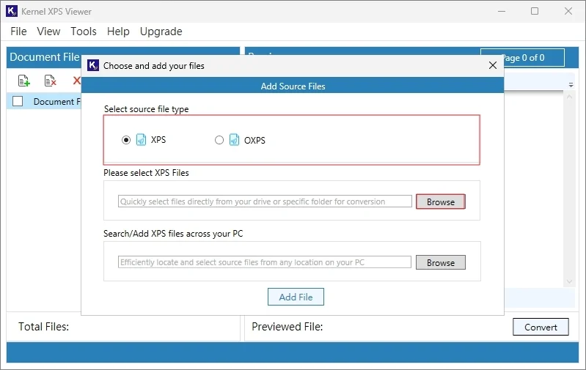This screenshot has width=586, height=370.
Task: Click the Add Source Files header
Action: point(293,86)
